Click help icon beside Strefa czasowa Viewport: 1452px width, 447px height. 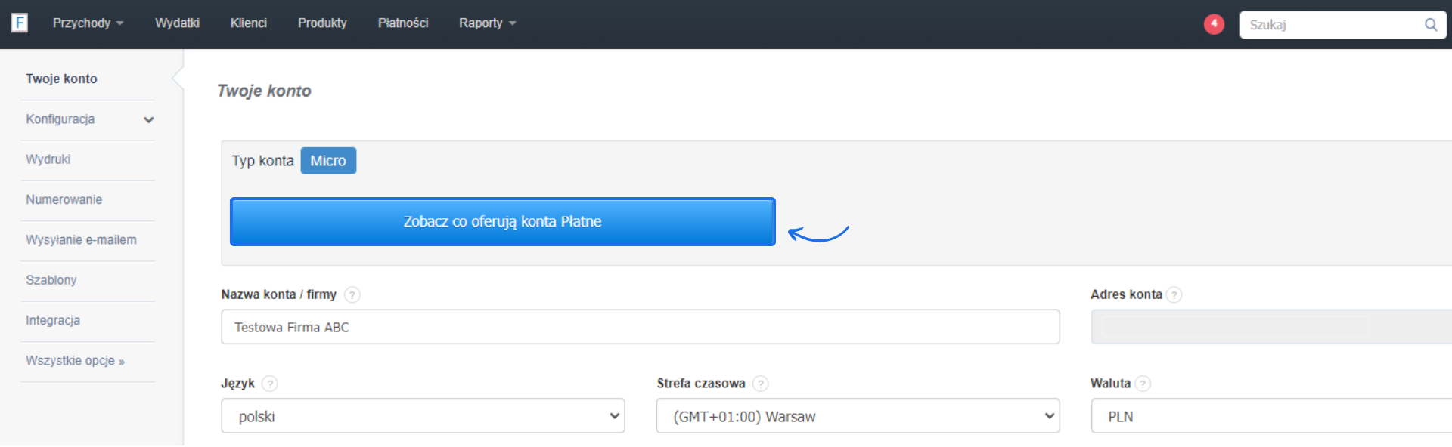coord(761,384)
